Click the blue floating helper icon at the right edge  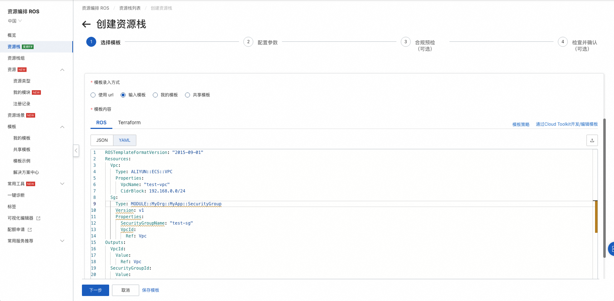[611, 249]
